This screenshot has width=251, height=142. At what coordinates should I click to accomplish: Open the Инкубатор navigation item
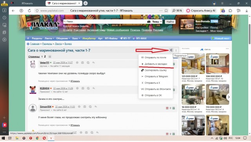[x=89, y=38]
